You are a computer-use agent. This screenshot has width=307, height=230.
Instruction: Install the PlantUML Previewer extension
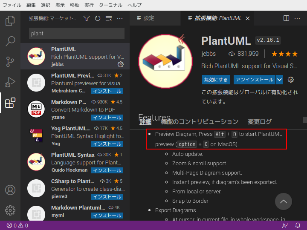pos(107,91)
